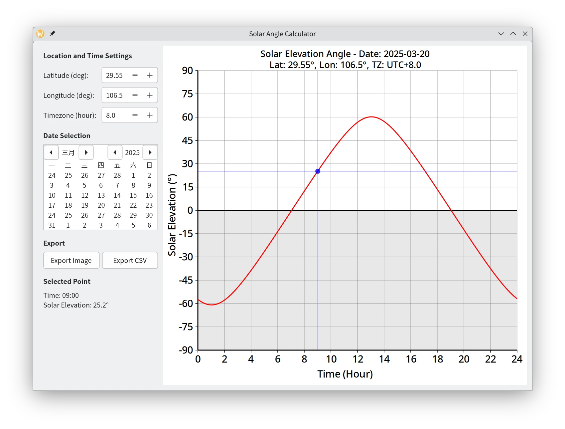Select March 21 in the calendar
The height and width of the screenshot is (429, 565).
tap(117, 205)
